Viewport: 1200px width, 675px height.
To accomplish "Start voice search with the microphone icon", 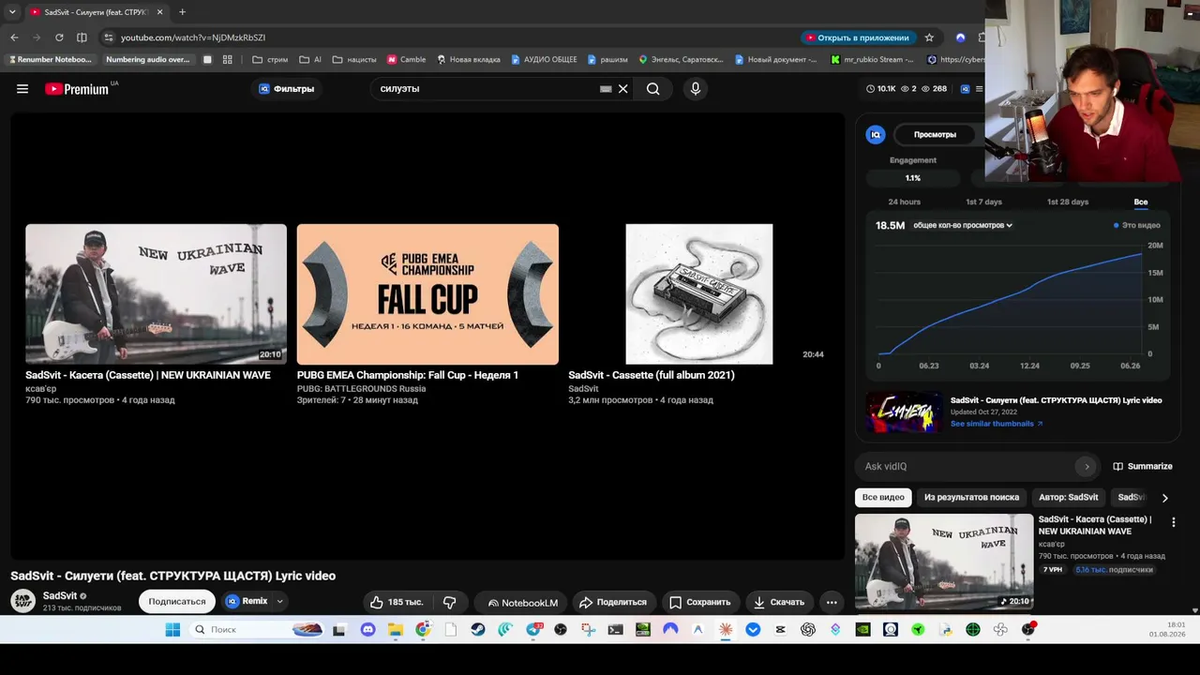I will coord(695,89).
